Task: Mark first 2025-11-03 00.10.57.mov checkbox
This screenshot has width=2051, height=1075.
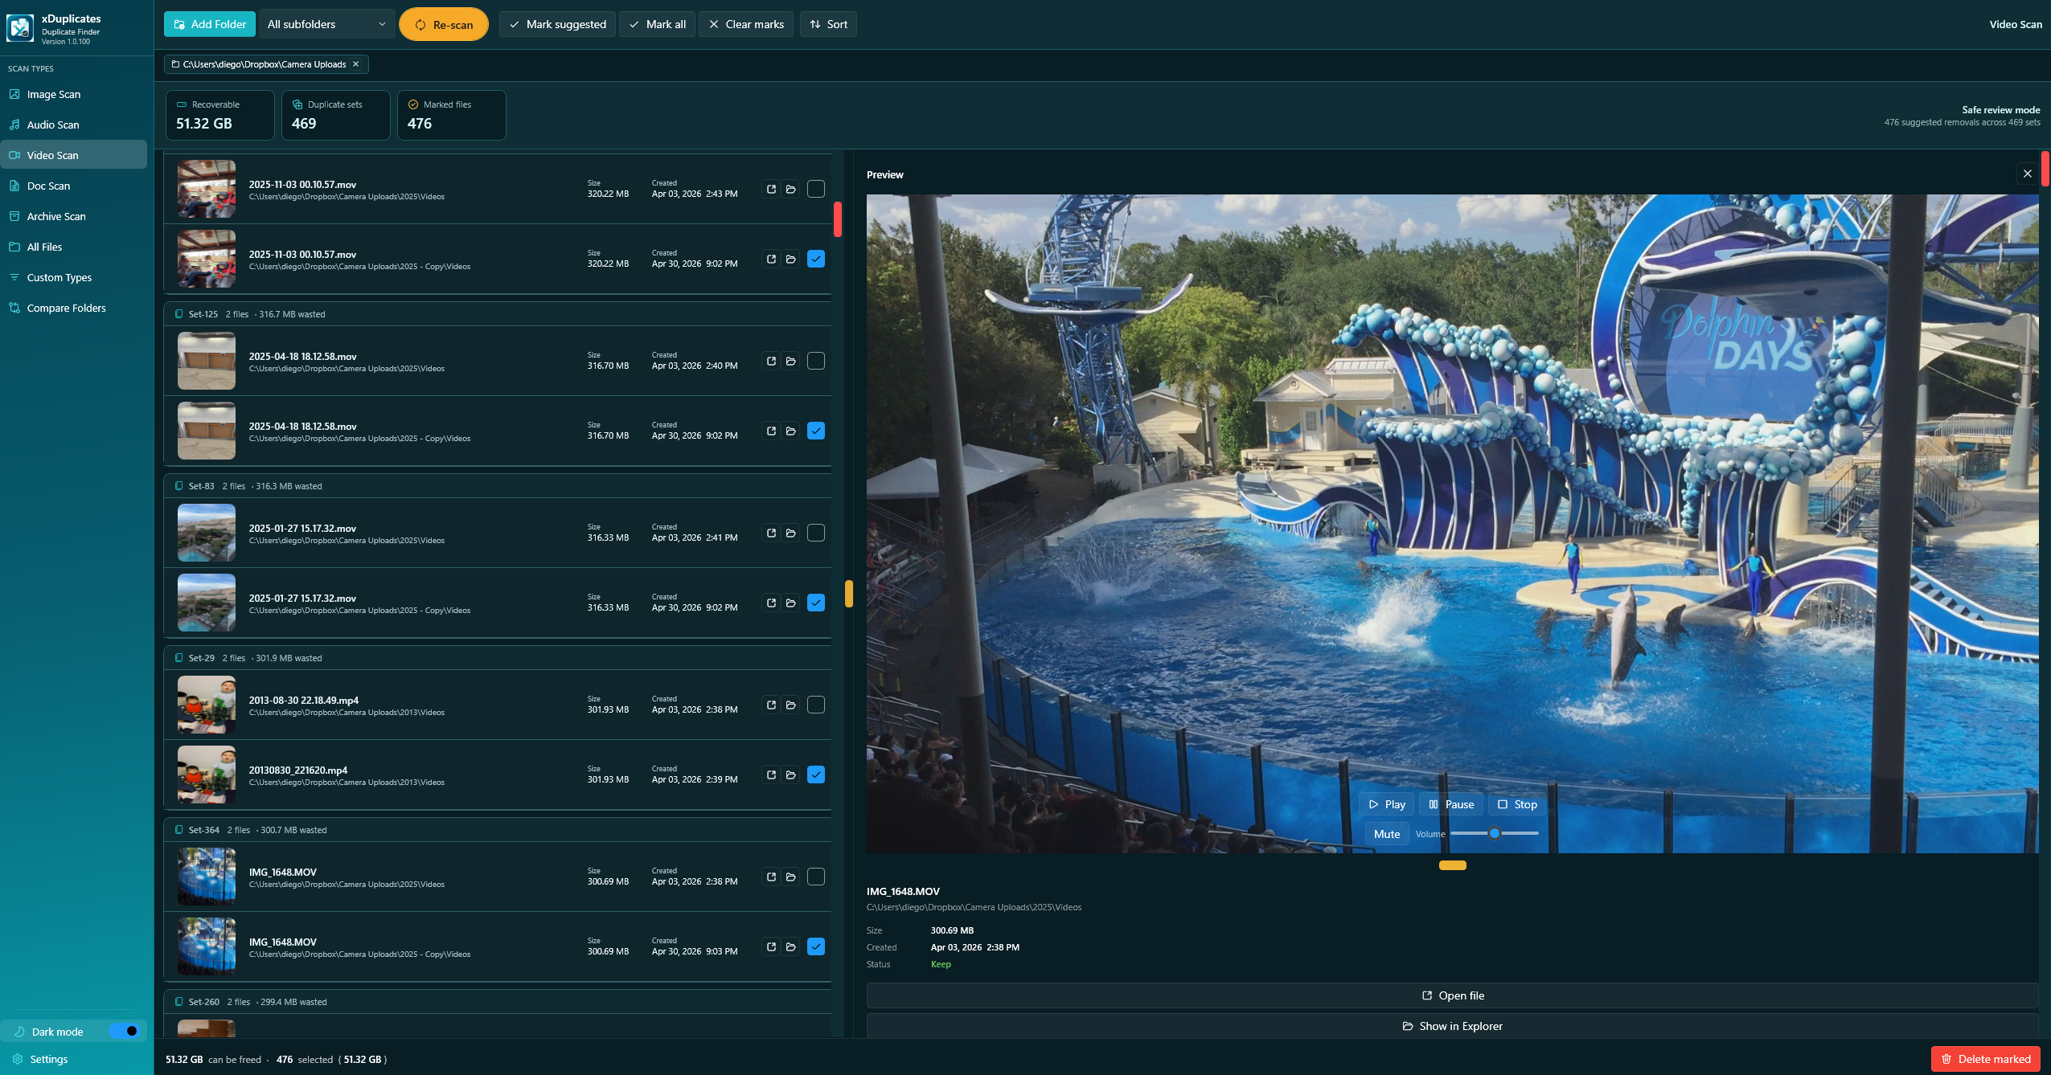Action: coord(816,189)
